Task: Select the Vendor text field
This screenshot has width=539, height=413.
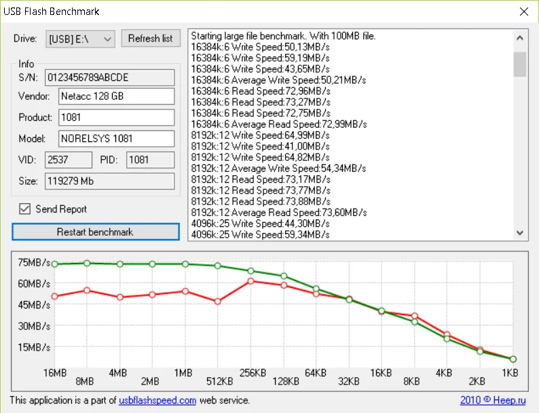Action: pyautogui.click(x=116, y=96)
